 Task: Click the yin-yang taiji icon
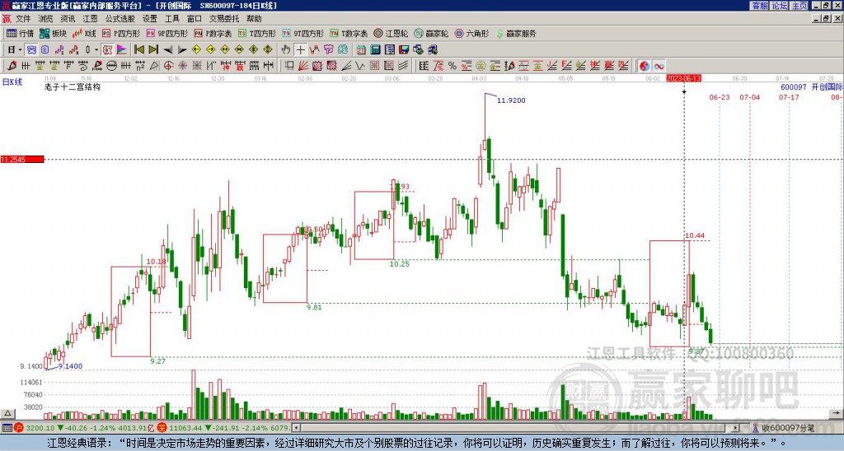click(x=644, y=66)
